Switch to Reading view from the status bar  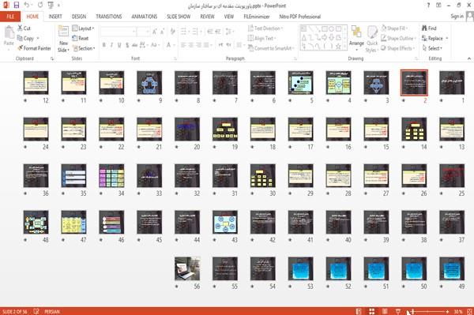[385, 311]
